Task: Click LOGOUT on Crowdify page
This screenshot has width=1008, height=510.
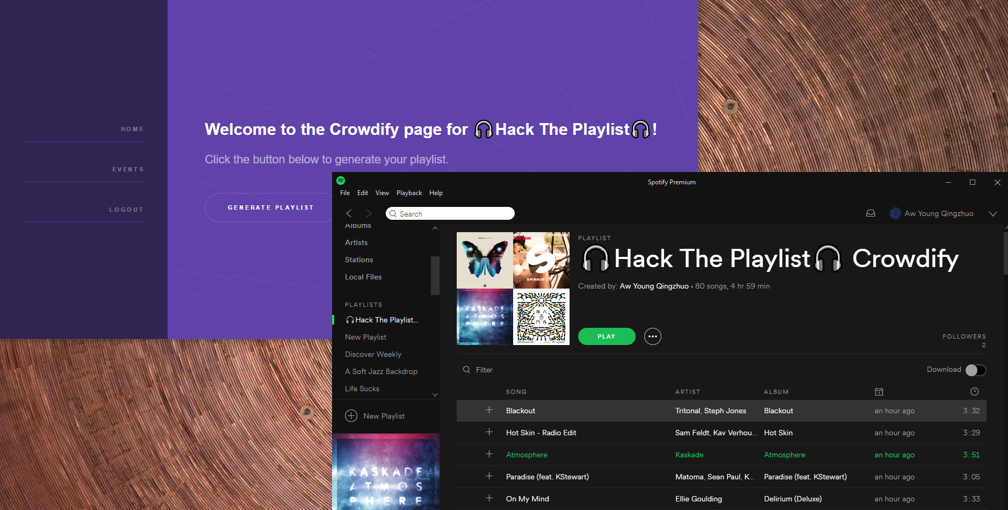Action: coord(126,210)
